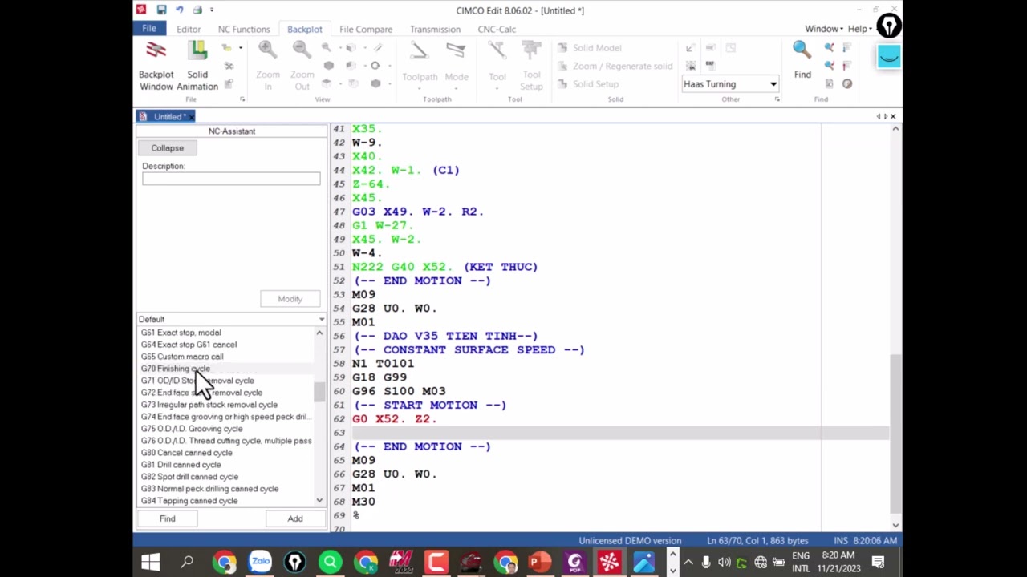
Task: Click code line 'N222 G40 X52. (KET THUC)'
Action: 445,267
